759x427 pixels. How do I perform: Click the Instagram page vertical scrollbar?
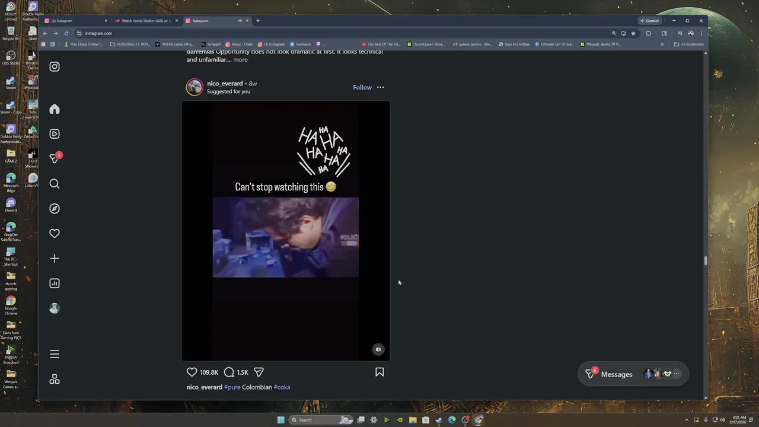pyautogui.click(x=705, y=261)
